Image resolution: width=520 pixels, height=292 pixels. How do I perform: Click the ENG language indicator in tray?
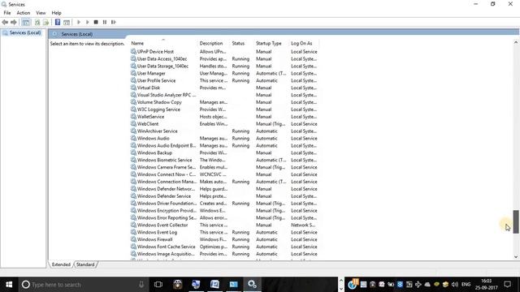pos(466,285)
